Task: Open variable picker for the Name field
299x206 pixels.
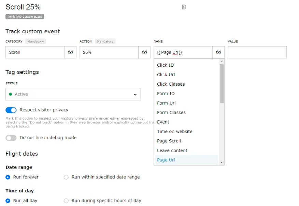Action: coord(218,52)
